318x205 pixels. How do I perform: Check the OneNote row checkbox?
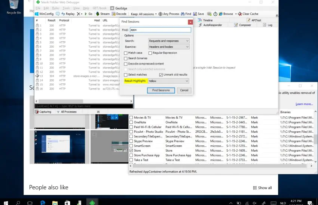point(131,122)
